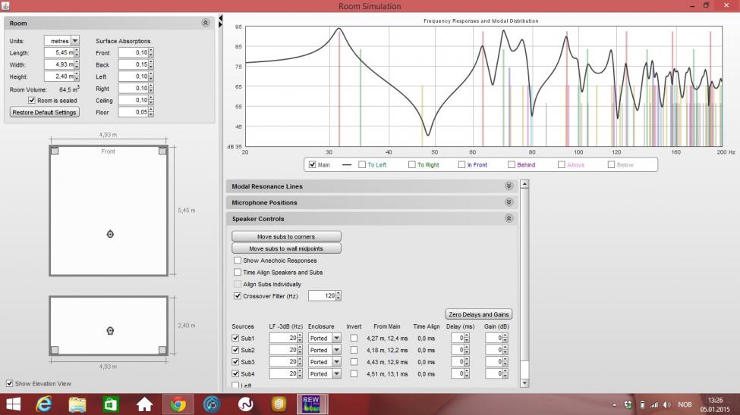Screen dimensions: 740x415
Task: Uncheck the Sub1 source checkbox
Action: pos(235,338)
